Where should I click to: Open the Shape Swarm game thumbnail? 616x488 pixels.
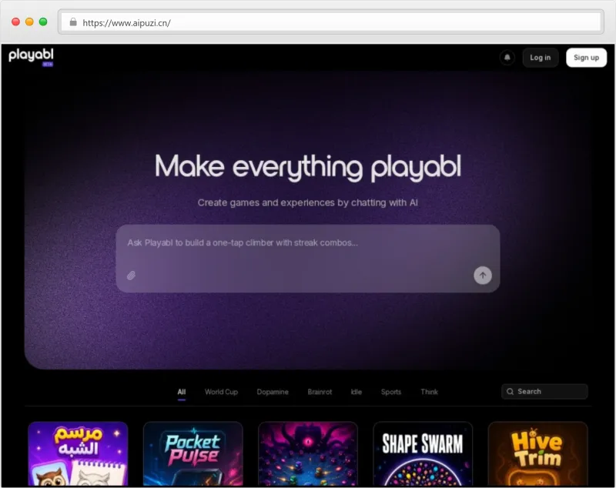pyautogui.click(x=423, y=454)
